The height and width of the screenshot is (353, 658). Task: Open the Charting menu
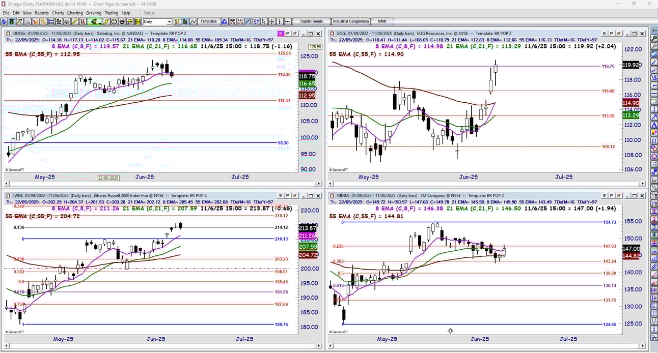pyautogui.click(x=75, y=13)
